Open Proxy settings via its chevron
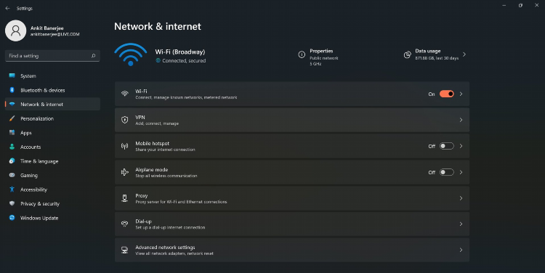The width and height of the screenshot is (545, 273). (461, 198)
